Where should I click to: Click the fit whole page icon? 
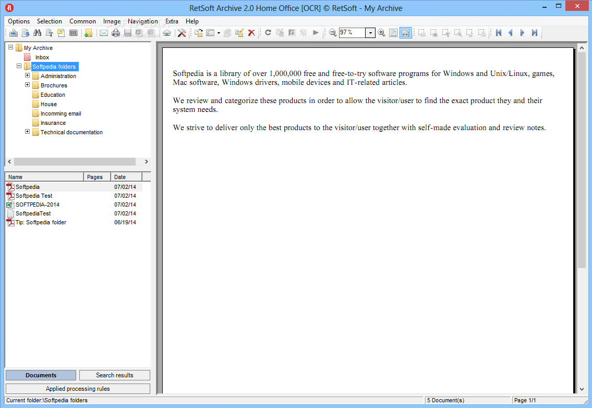(x=393, y=33)
